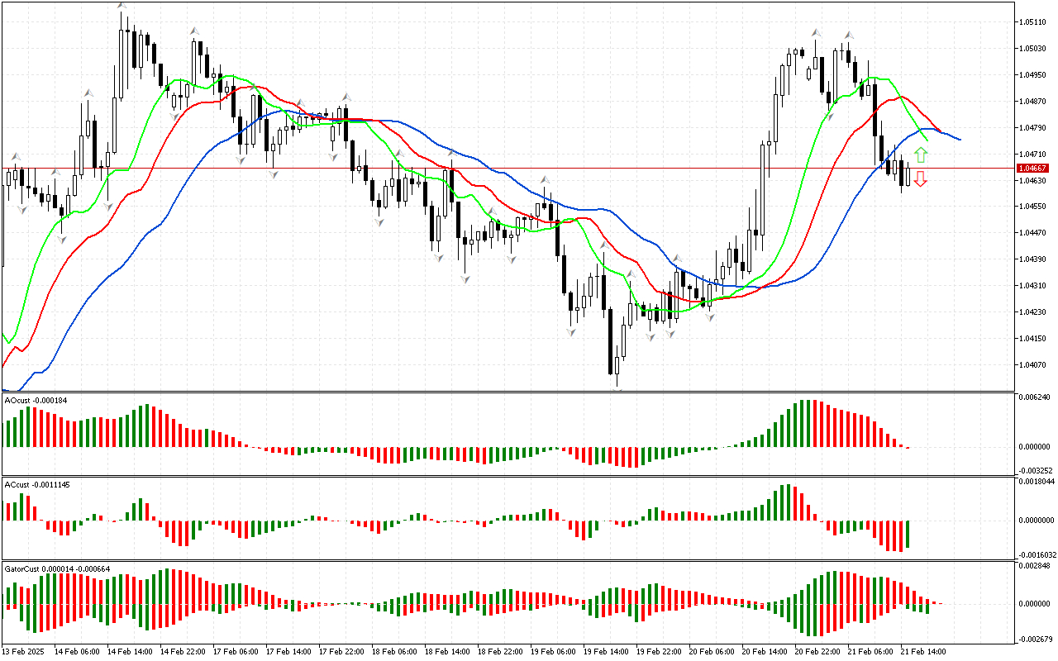Click the 0.0018044 ACcust scale value
The height and width of the screenshot is (661, 1058).
point(1037,481)
